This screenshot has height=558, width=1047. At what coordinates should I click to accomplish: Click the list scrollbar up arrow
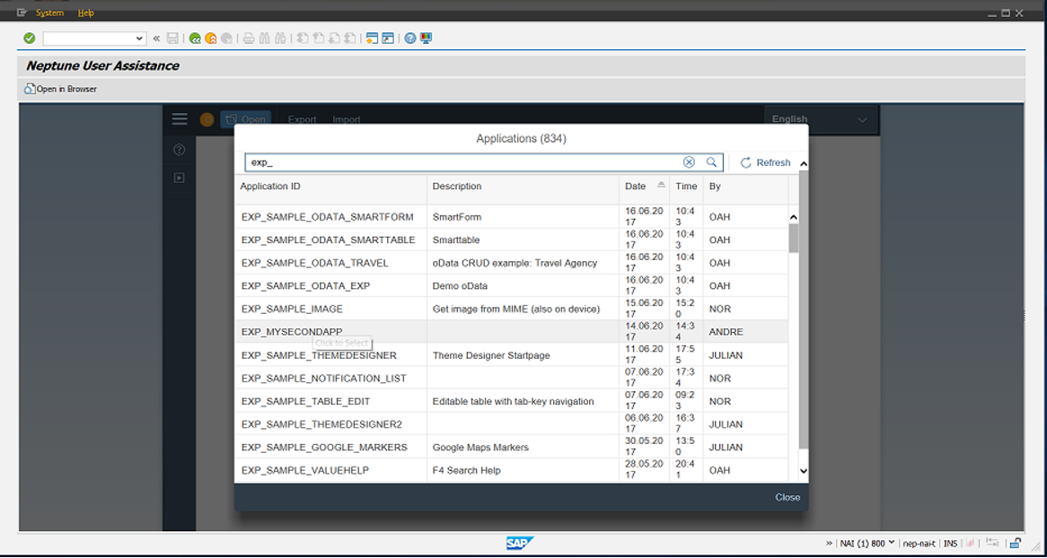coord(793,218)
